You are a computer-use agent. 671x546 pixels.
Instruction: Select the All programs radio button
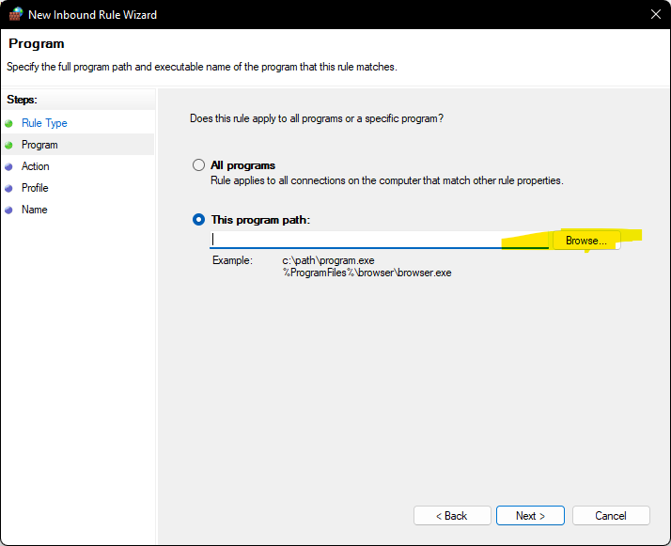[x=198, y=165]
